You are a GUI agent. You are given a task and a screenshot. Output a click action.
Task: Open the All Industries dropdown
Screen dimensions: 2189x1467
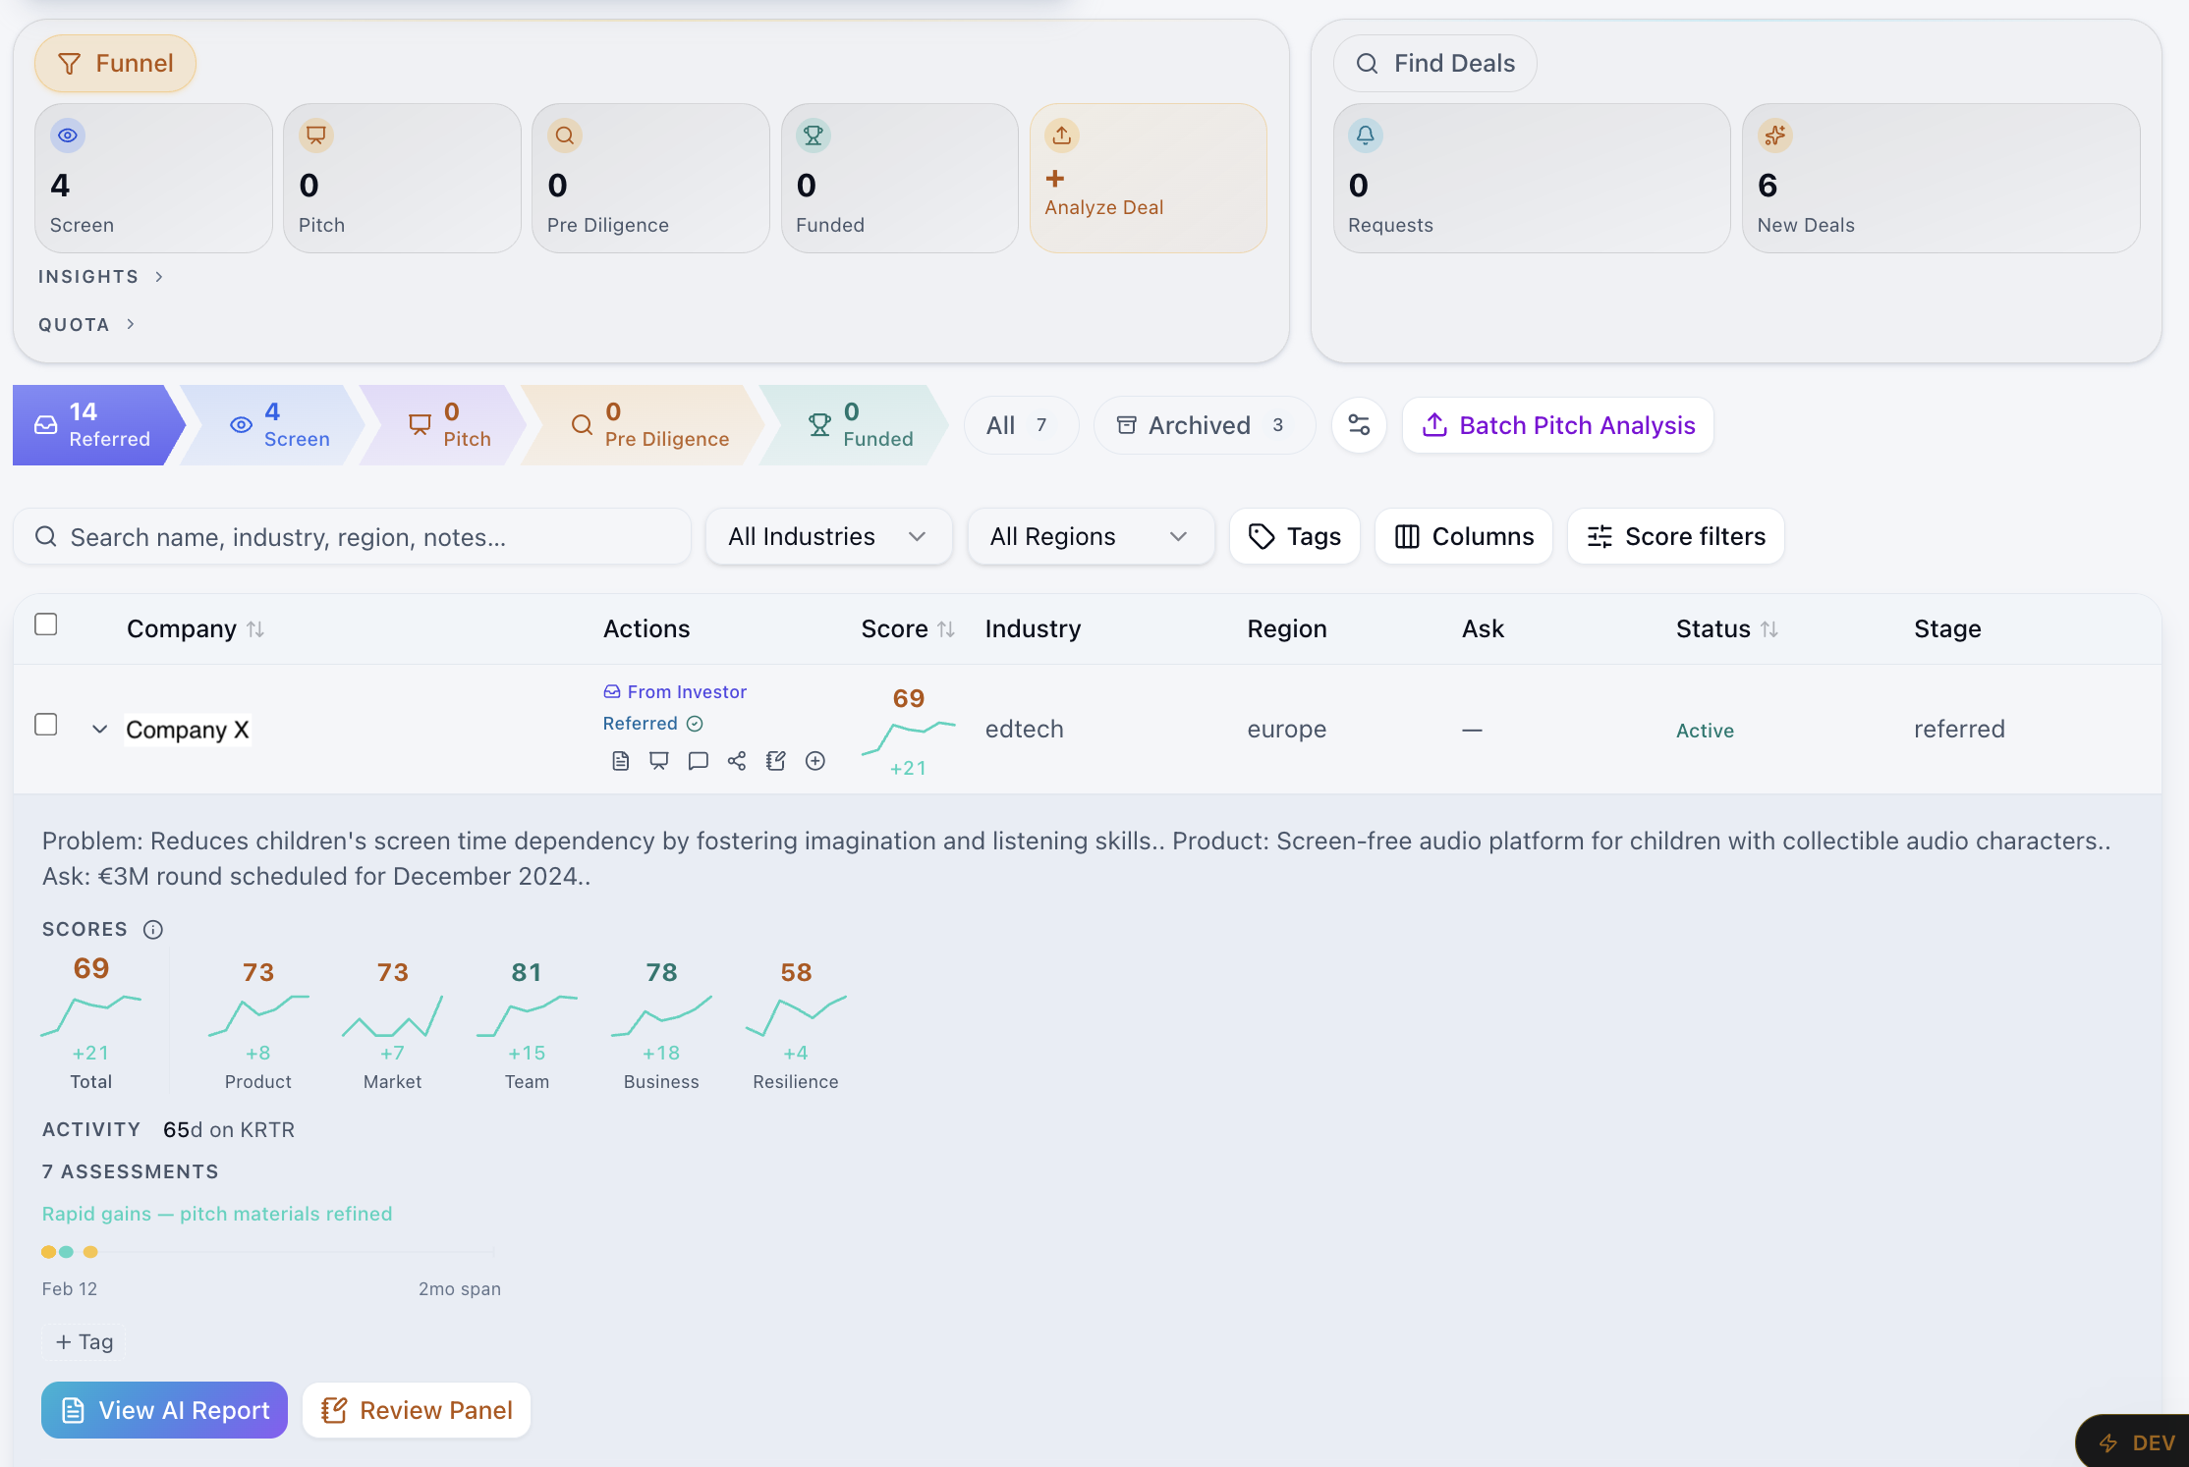[828, 536]
